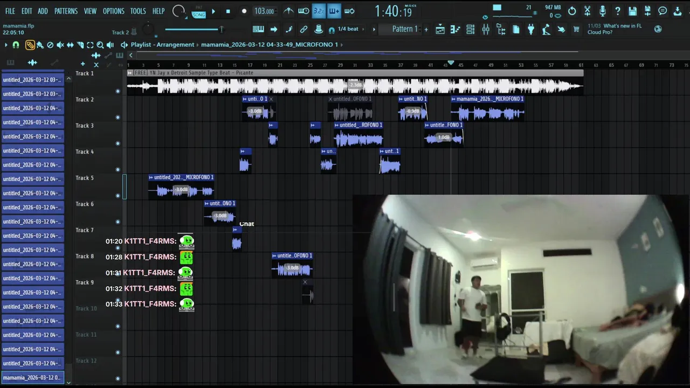Toggle loop recording button

pyautogui.click(x=349, y=11)
